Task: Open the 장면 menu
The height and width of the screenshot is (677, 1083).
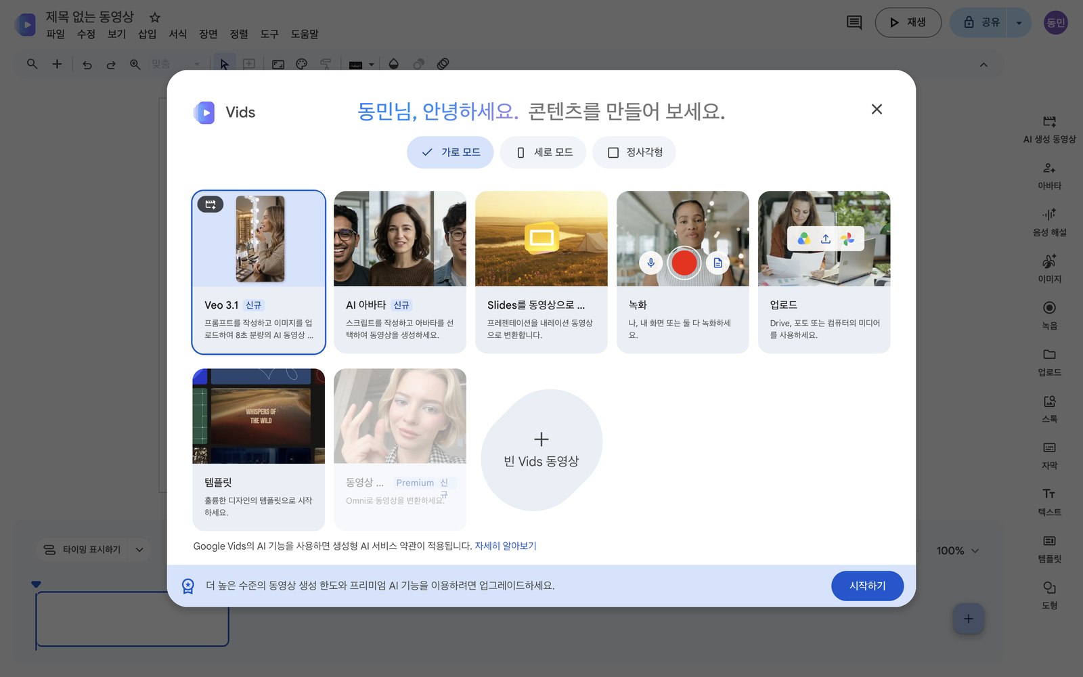Action: [208, 34]
